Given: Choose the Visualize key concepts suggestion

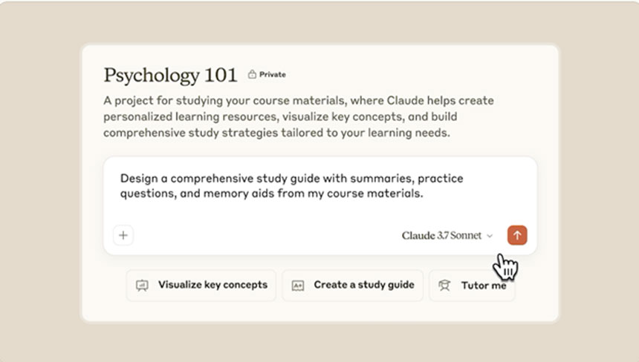Looking at the screenshot, I should tap(201, 286).
